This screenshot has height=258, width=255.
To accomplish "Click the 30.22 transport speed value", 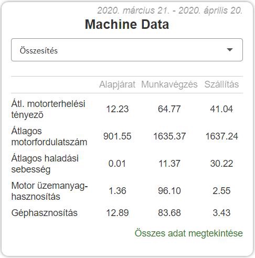I will [x=221, y=164].
